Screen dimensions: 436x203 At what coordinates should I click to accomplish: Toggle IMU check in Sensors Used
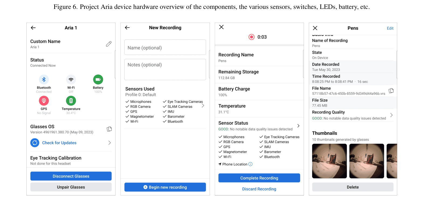tap(165, 111)
